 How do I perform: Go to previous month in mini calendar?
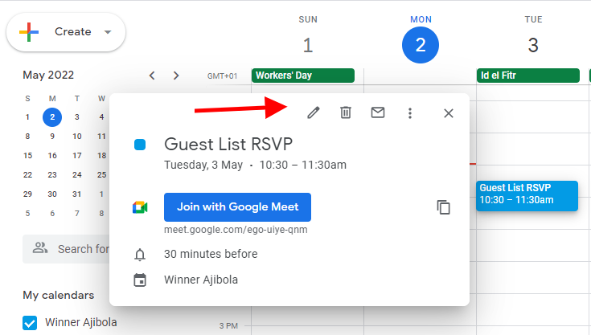152,76
